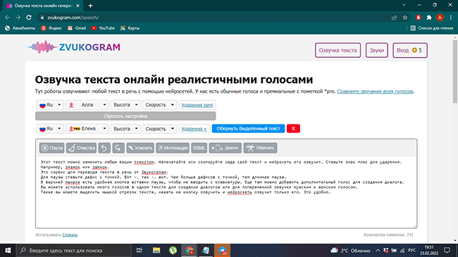Click the Сбросить настройки button
Viewport: 458px width, 257px height.
click(125, 116)
